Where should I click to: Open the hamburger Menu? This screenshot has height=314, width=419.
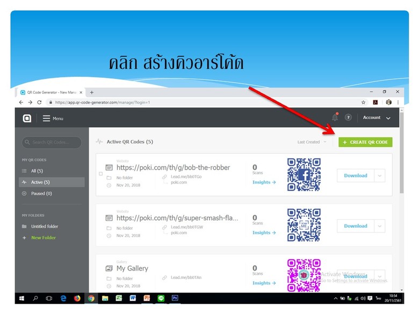pyautogui.click(x=53, y=118)
